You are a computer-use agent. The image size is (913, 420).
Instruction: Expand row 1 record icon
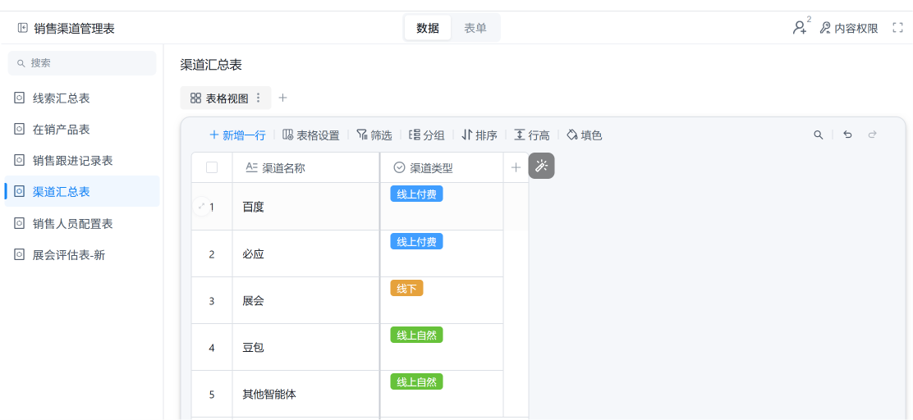pyautogui.click(x=201, y=206)
